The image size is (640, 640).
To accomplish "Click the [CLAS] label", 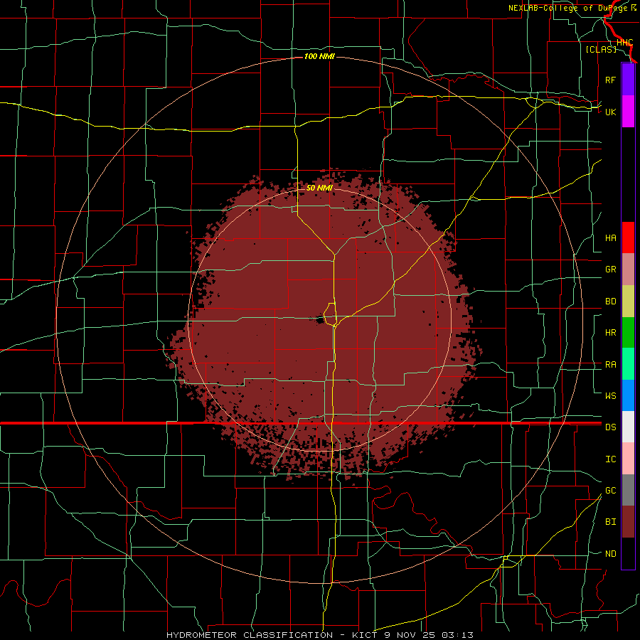I will pyautogui.click(x=601, y=49).
